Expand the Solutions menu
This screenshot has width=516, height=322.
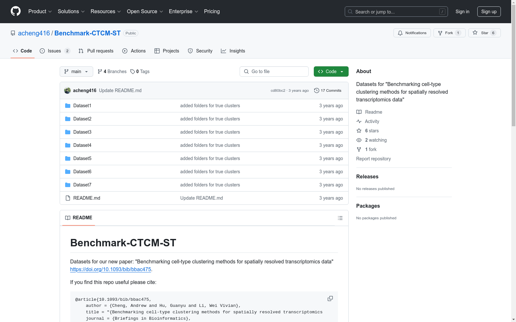71,12
